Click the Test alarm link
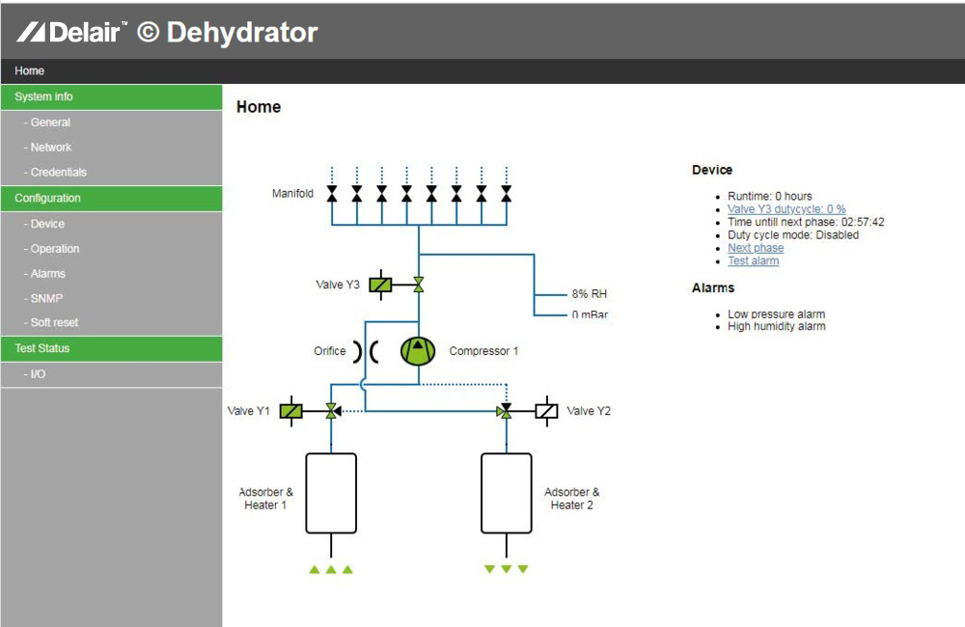This screenshot has height=627, width=965. click(x=754, y=260)
